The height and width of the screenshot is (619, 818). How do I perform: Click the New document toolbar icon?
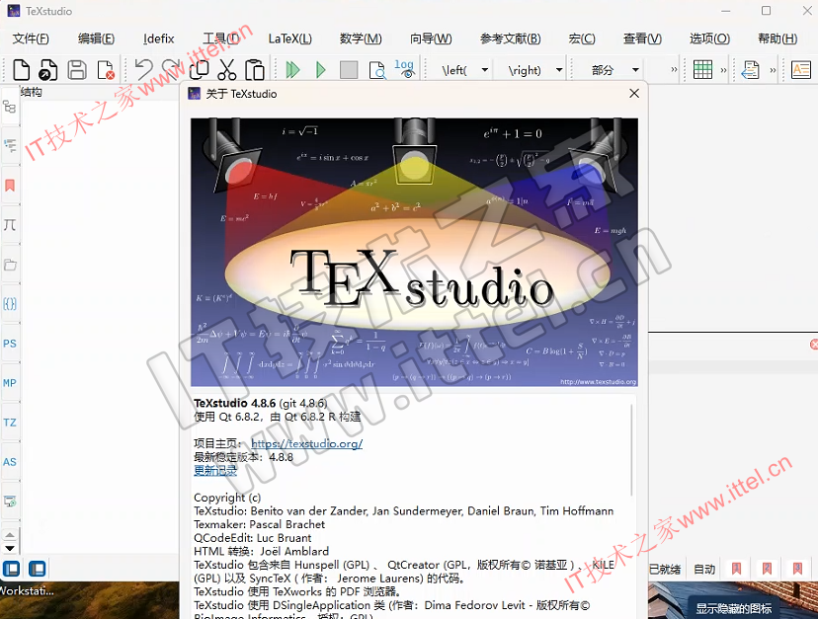(21, 69)
